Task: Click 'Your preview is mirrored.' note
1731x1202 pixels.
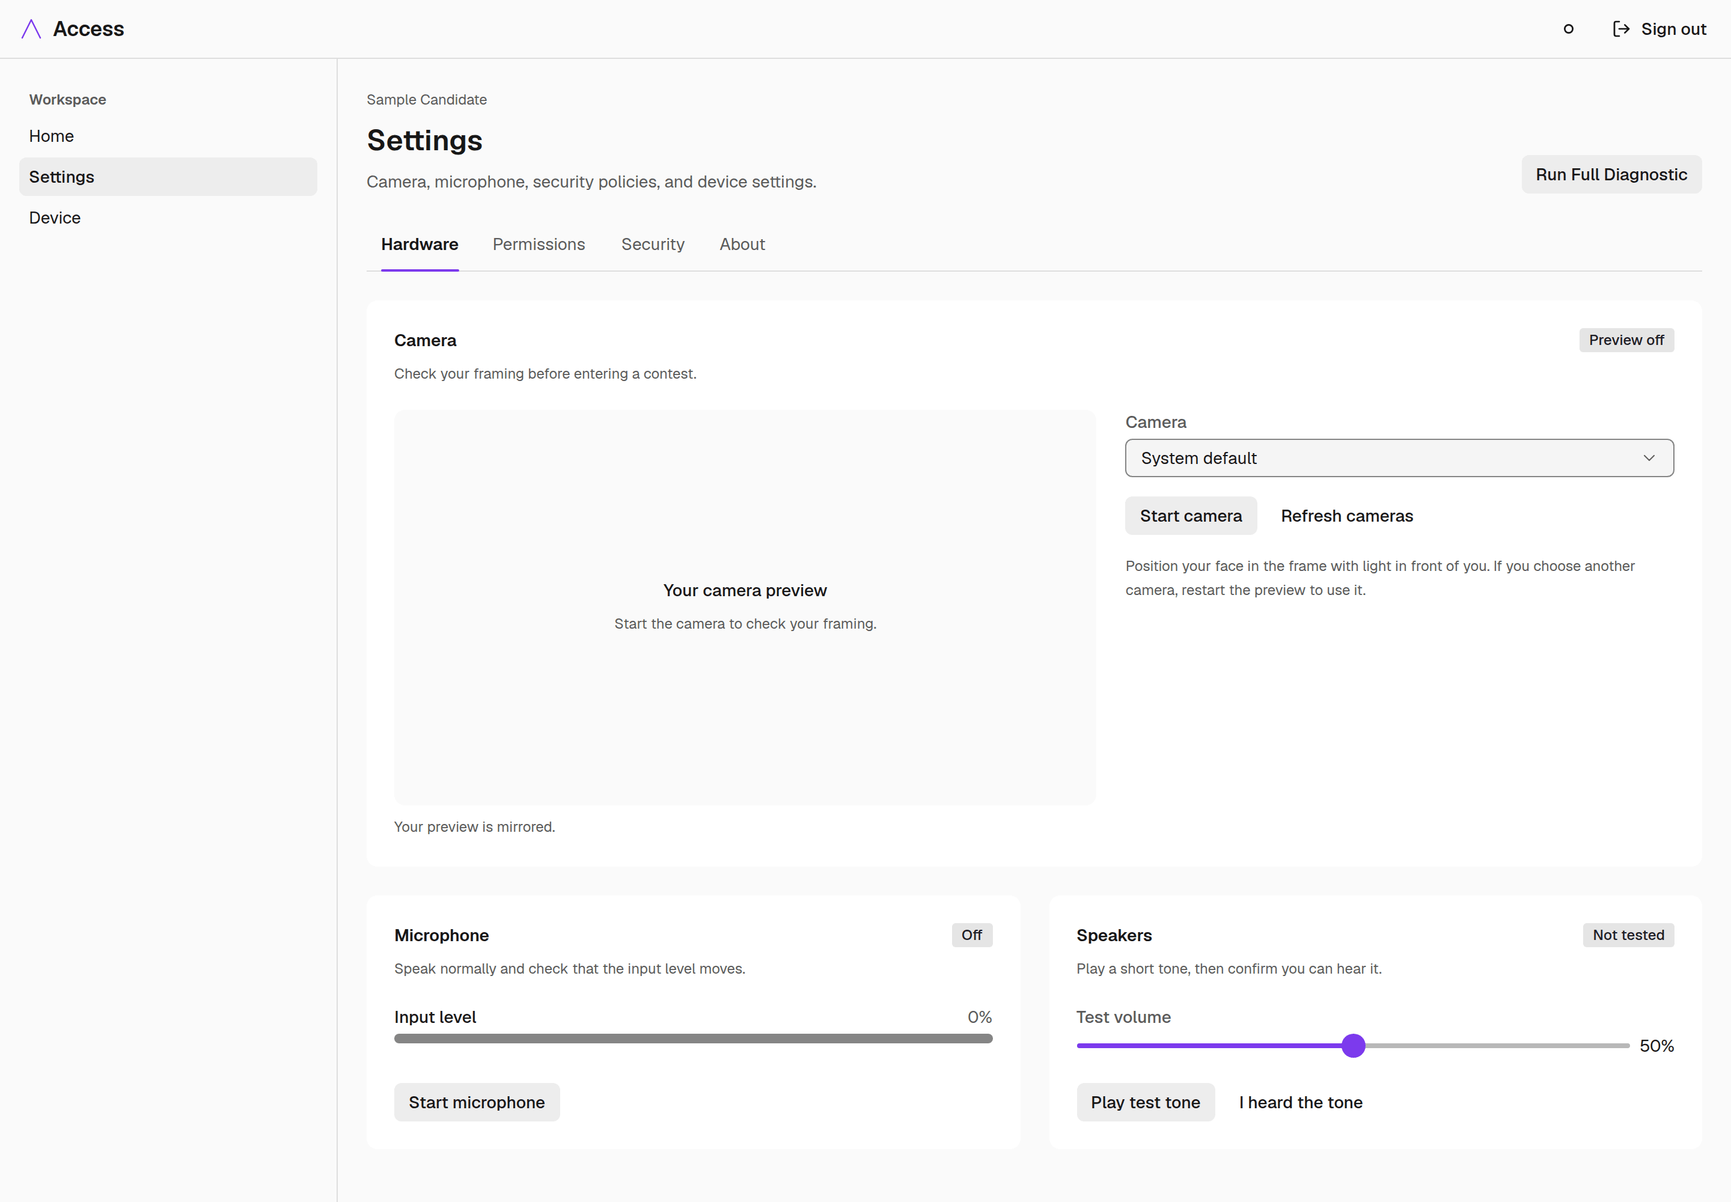Action: pyautogui.click(x=475, y=826)
